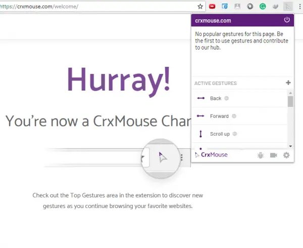The image size is (303, 248).
Task: Click the video camera icon in popup
Action: point(273,155)
